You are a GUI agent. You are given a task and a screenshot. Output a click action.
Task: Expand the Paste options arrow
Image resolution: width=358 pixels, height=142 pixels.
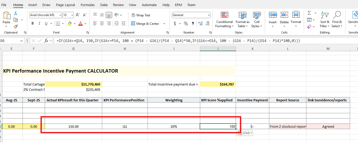6,26
